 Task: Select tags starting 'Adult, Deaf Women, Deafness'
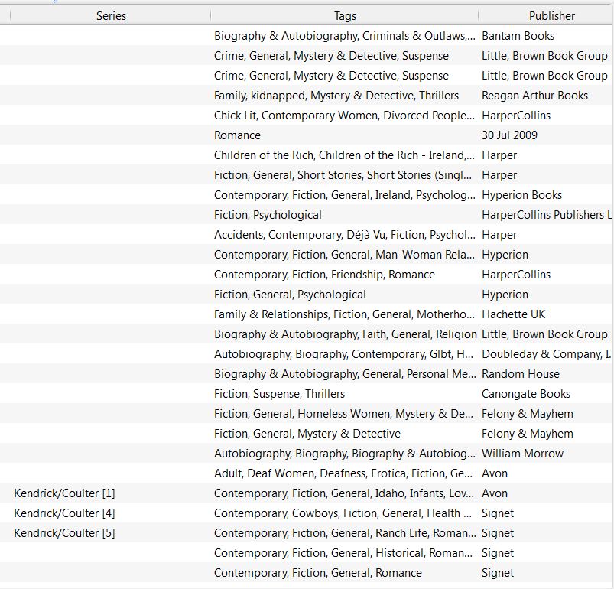coord(343,473)
